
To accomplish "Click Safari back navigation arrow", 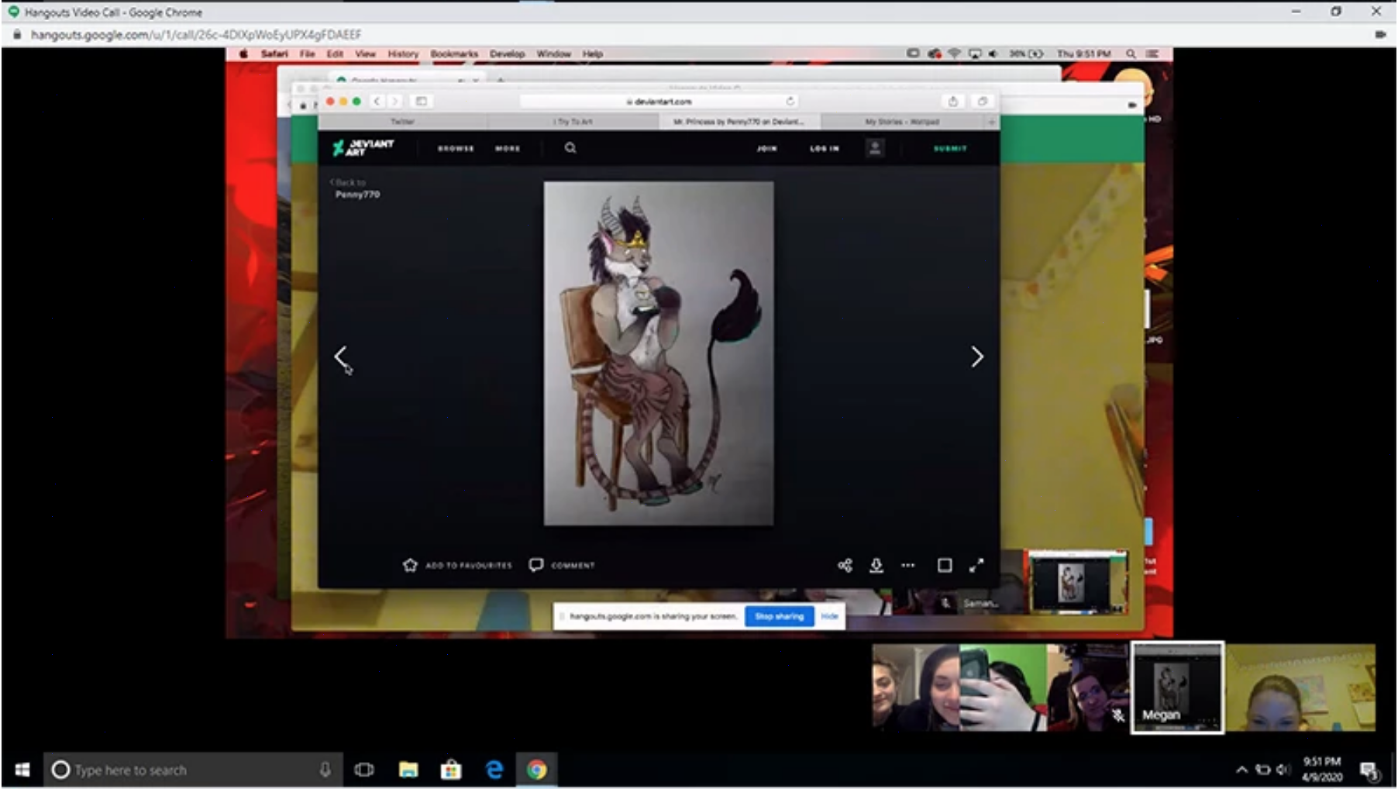I will tap(377, 101).
